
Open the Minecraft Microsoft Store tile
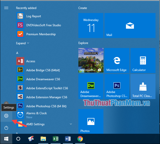click(x=91, y=60)
